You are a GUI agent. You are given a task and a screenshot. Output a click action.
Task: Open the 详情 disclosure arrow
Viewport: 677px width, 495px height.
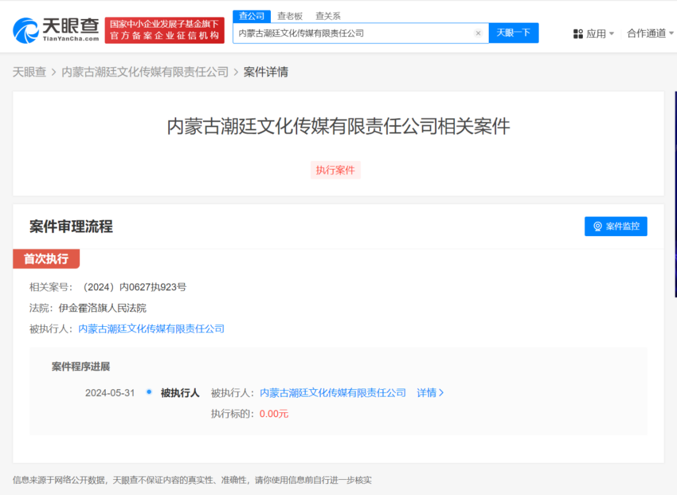click(x=442, y=393)
